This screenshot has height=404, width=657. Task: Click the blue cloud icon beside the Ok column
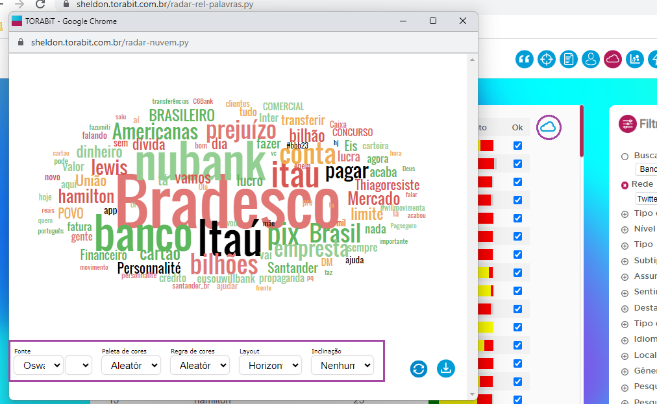tap(549, 127)
